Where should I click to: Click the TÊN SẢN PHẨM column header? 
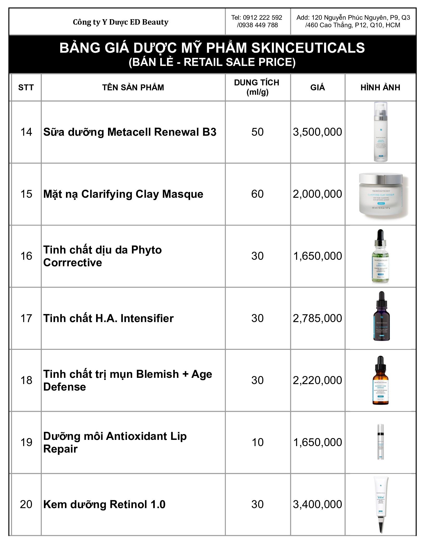(133, 87)
